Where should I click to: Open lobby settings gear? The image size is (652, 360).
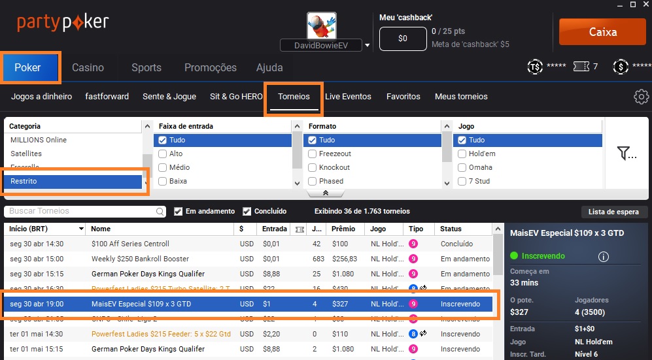pyautogui.click(x=641, y=96)
